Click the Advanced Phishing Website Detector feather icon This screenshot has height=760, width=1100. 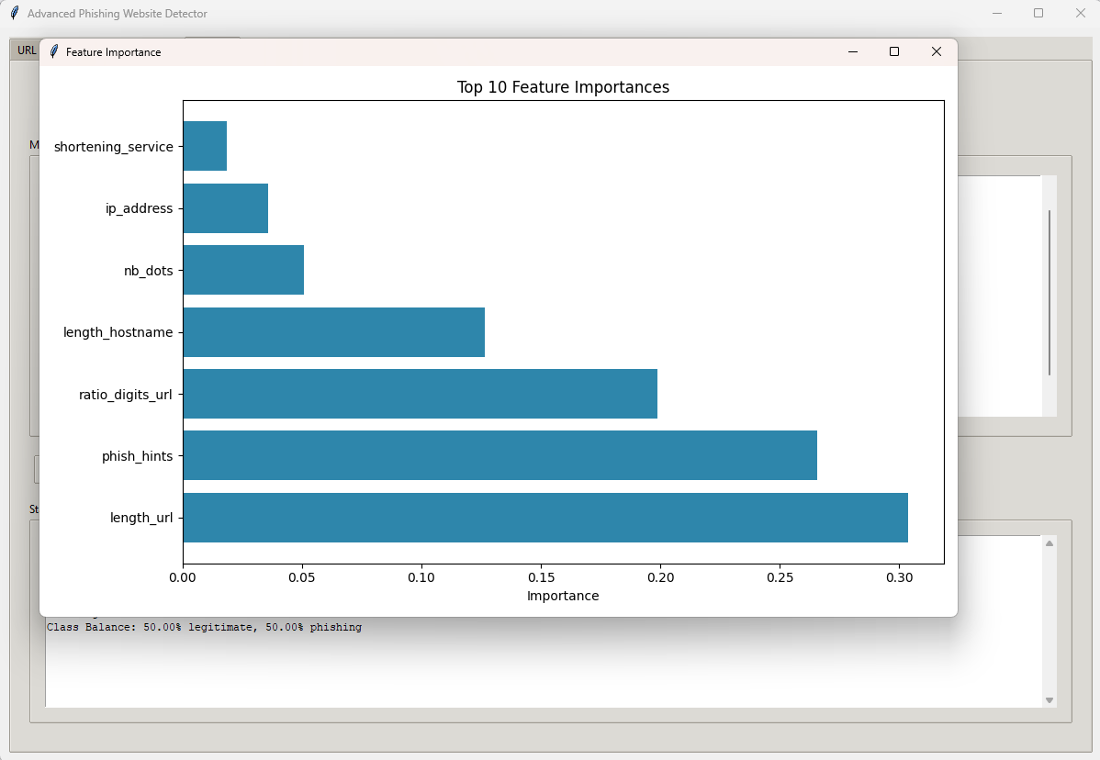coord(15,14)
